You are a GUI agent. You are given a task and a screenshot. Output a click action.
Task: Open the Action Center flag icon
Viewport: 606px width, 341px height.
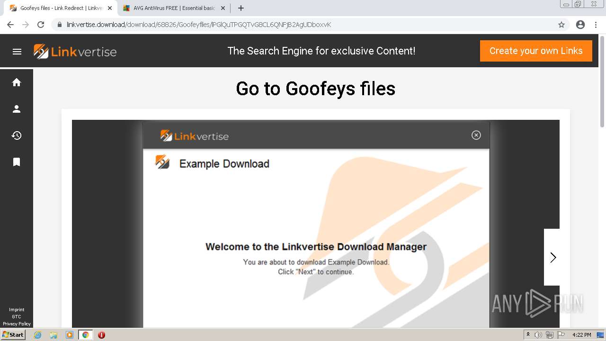(561, 335)
